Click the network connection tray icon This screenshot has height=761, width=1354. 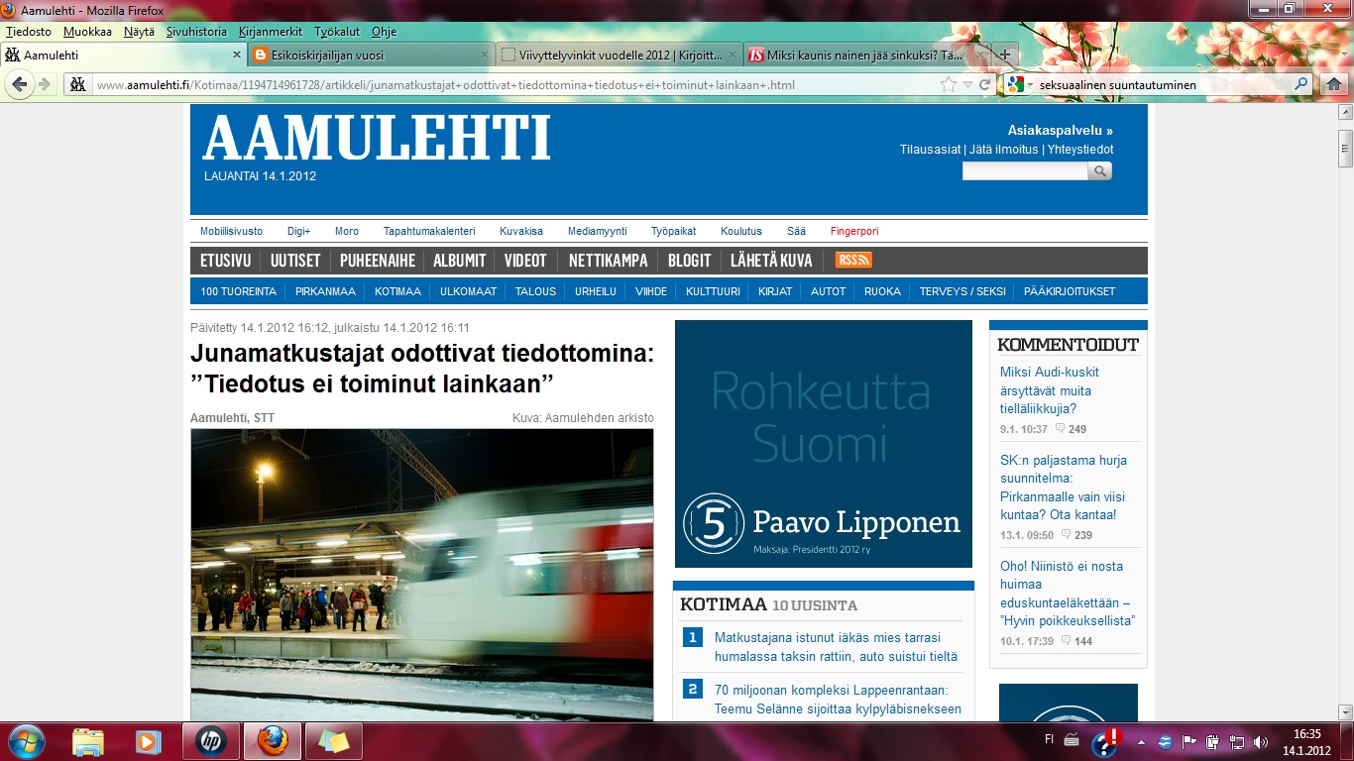[1237, 741]
